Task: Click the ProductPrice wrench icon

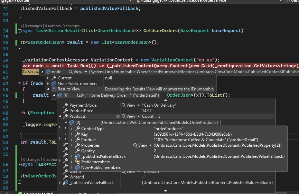Action: [x=66, y=110]
